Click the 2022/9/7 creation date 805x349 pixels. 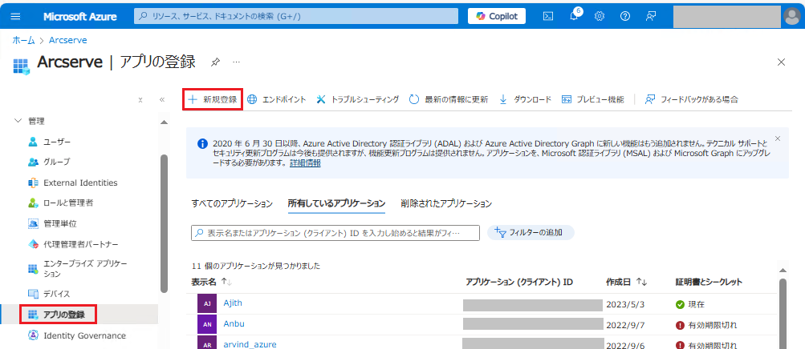point(624,325)
